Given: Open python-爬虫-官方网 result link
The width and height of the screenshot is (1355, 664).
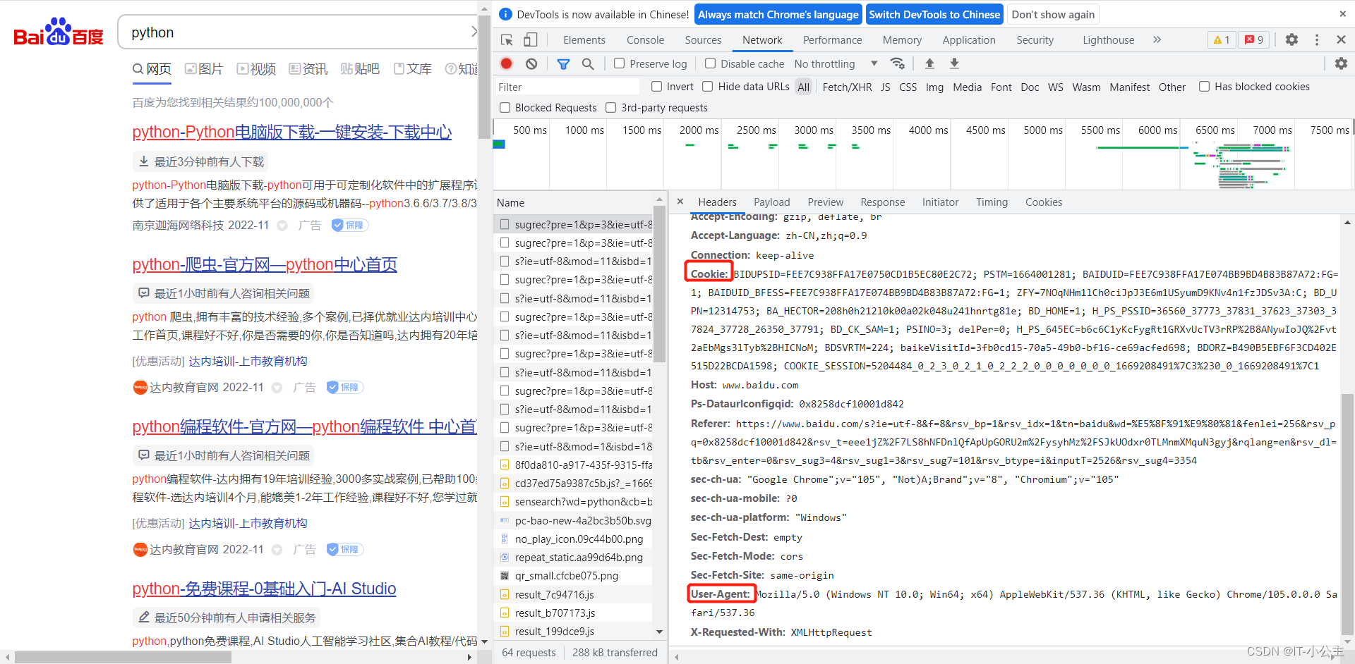Looking at the screenshot, I should tap(265, 264).
